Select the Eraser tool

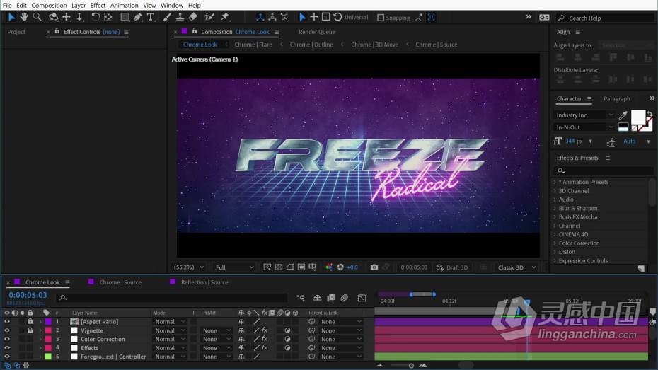(x=192, y=17)
